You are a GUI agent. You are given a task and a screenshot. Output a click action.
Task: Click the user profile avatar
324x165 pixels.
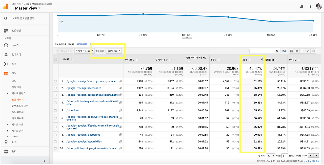pyautogui.click(x=319, y=7)
